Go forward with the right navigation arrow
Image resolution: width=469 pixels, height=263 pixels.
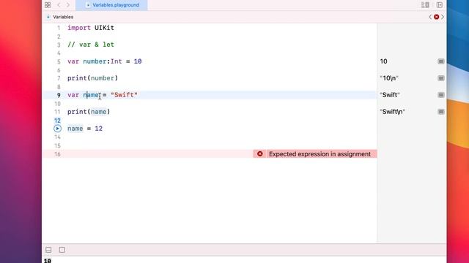[68, 5]
